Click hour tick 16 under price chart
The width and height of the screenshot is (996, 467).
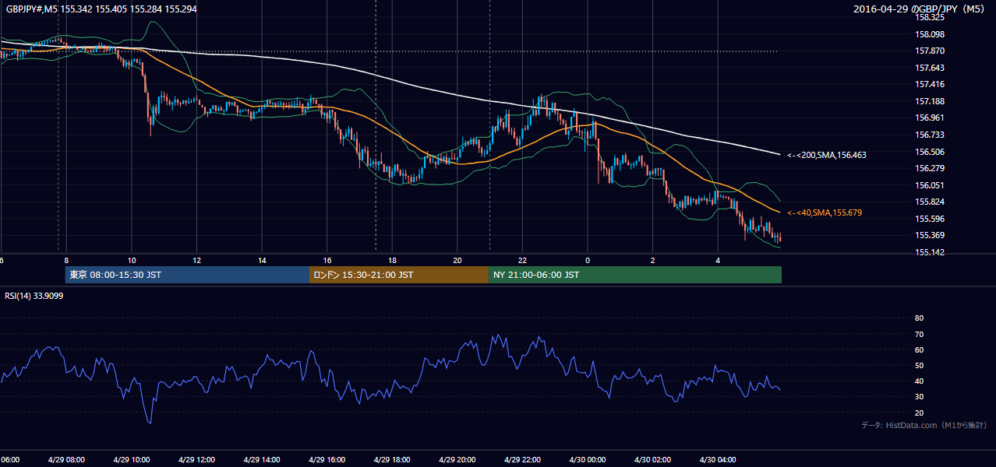click(327, 260)
